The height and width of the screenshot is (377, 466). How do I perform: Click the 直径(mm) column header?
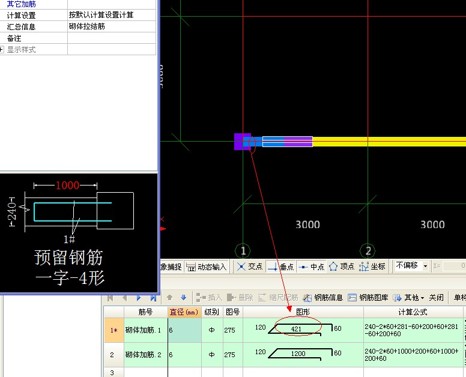pos(184,312)
